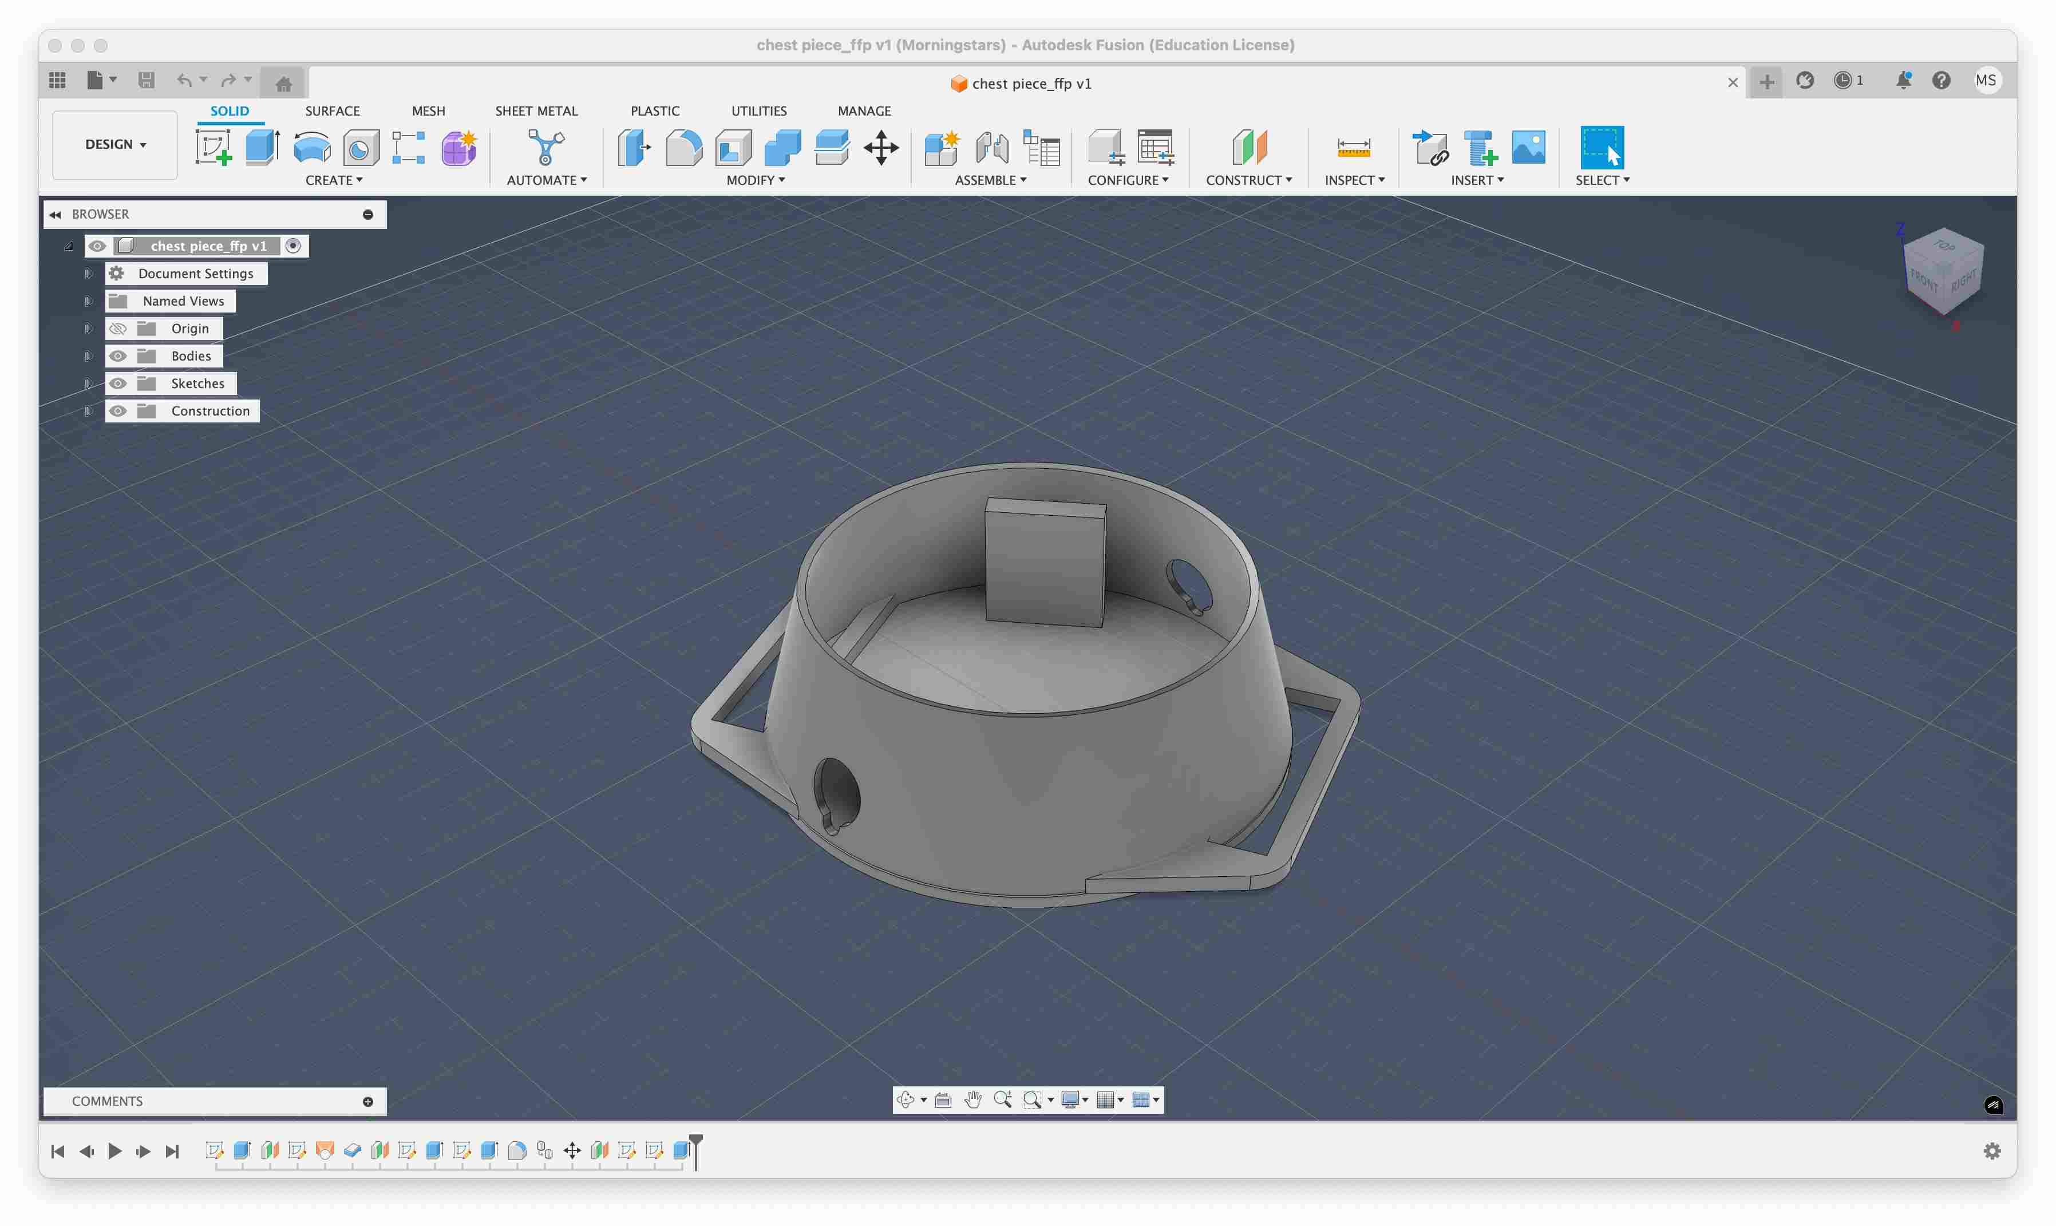Open a new design tab
The image size is (2056, 1226).
1766,82
